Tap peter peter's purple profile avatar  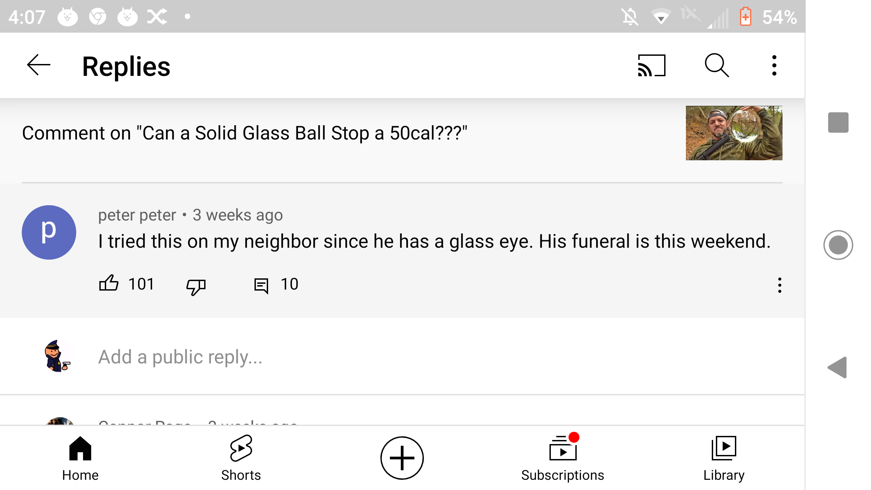click(49, 232)
